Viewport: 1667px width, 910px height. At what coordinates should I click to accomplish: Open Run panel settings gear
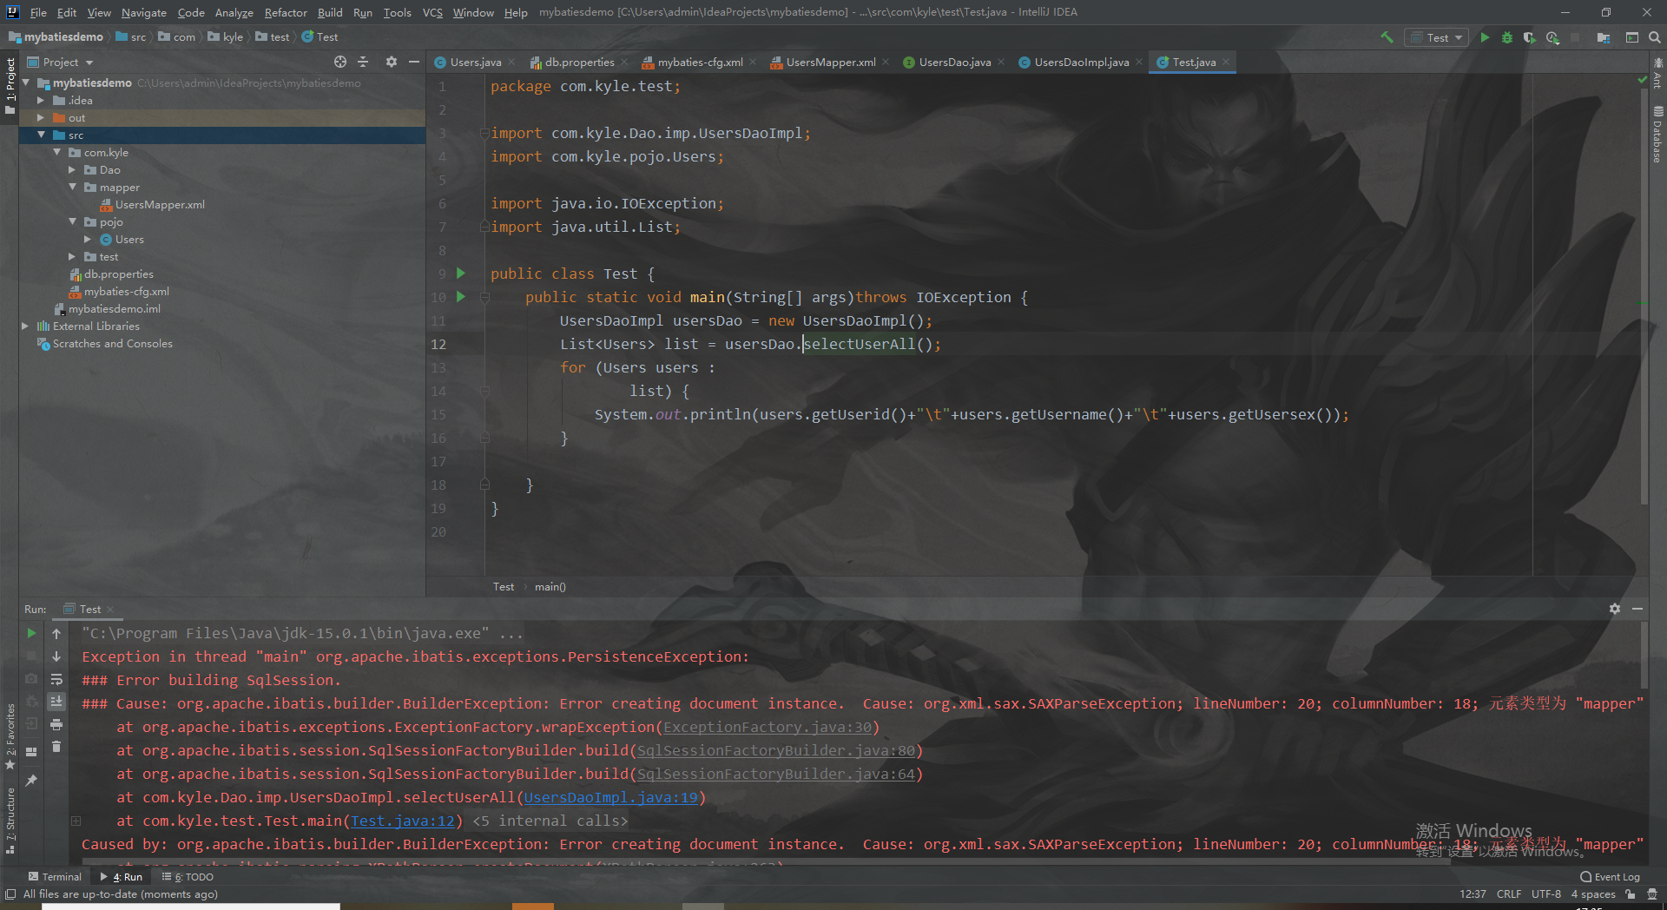(x=1615, y=609)
